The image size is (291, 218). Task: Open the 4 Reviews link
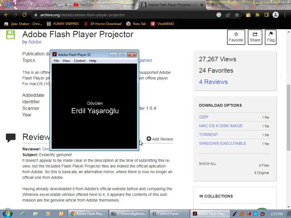(x=213, y=82)
